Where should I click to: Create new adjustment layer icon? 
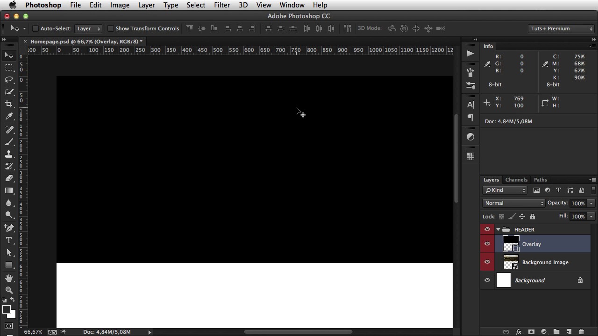point(544,332)
